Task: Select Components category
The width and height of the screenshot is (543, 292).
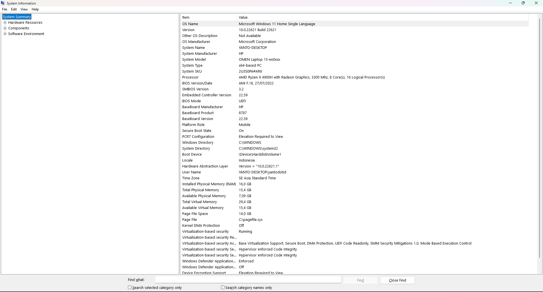Action: point(19,28)
